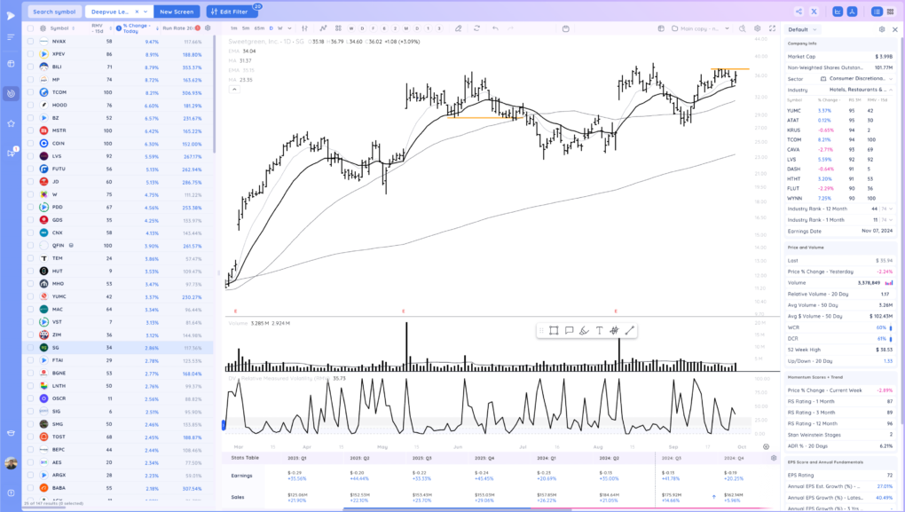The width and height of the screenshot is (905, 512).
Task: Open chart settings gear icon
Action: (758, 28)
